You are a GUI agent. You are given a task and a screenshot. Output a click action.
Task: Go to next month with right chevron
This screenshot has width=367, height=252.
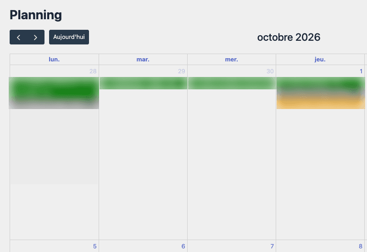coord(36,37)
